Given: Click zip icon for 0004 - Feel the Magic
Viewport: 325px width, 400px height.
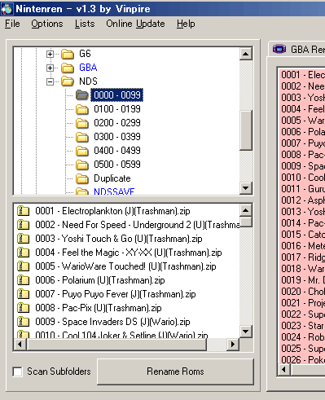Looking at the screenshot, I should click(x=23, y=253).
